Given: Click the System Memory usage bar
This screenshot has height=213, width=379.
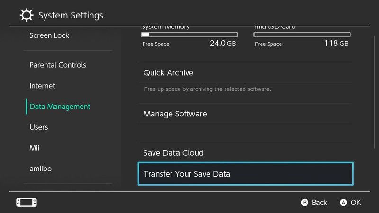Looking at the screenshot, I should [189, 35].
